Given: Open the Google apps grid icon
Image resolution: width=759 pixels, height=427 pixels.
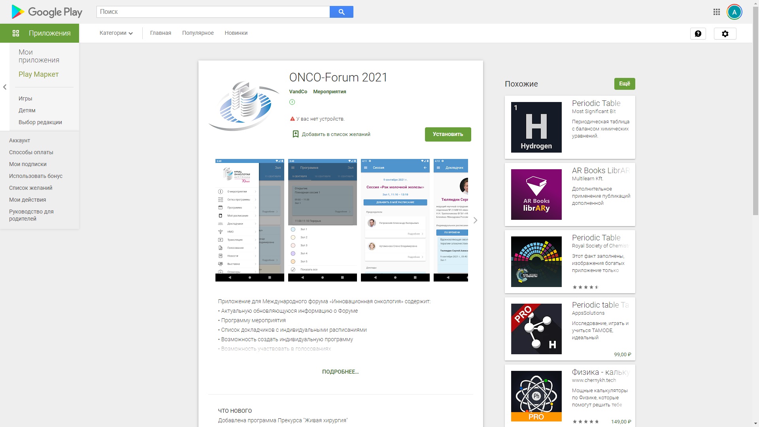Looking at the screenshot, I should point(716,12).
